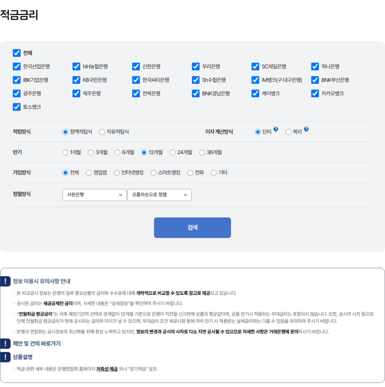Select 영업점 signup method
Image resolution: width=385 pixels, height=387 pixels.
tap(89, 173)
